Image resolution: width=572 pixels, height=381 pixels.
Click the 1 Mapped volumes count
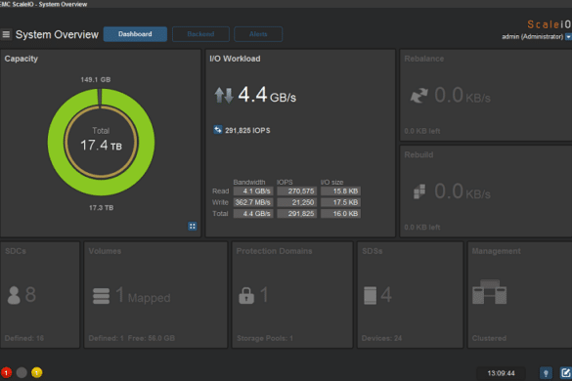143,296
